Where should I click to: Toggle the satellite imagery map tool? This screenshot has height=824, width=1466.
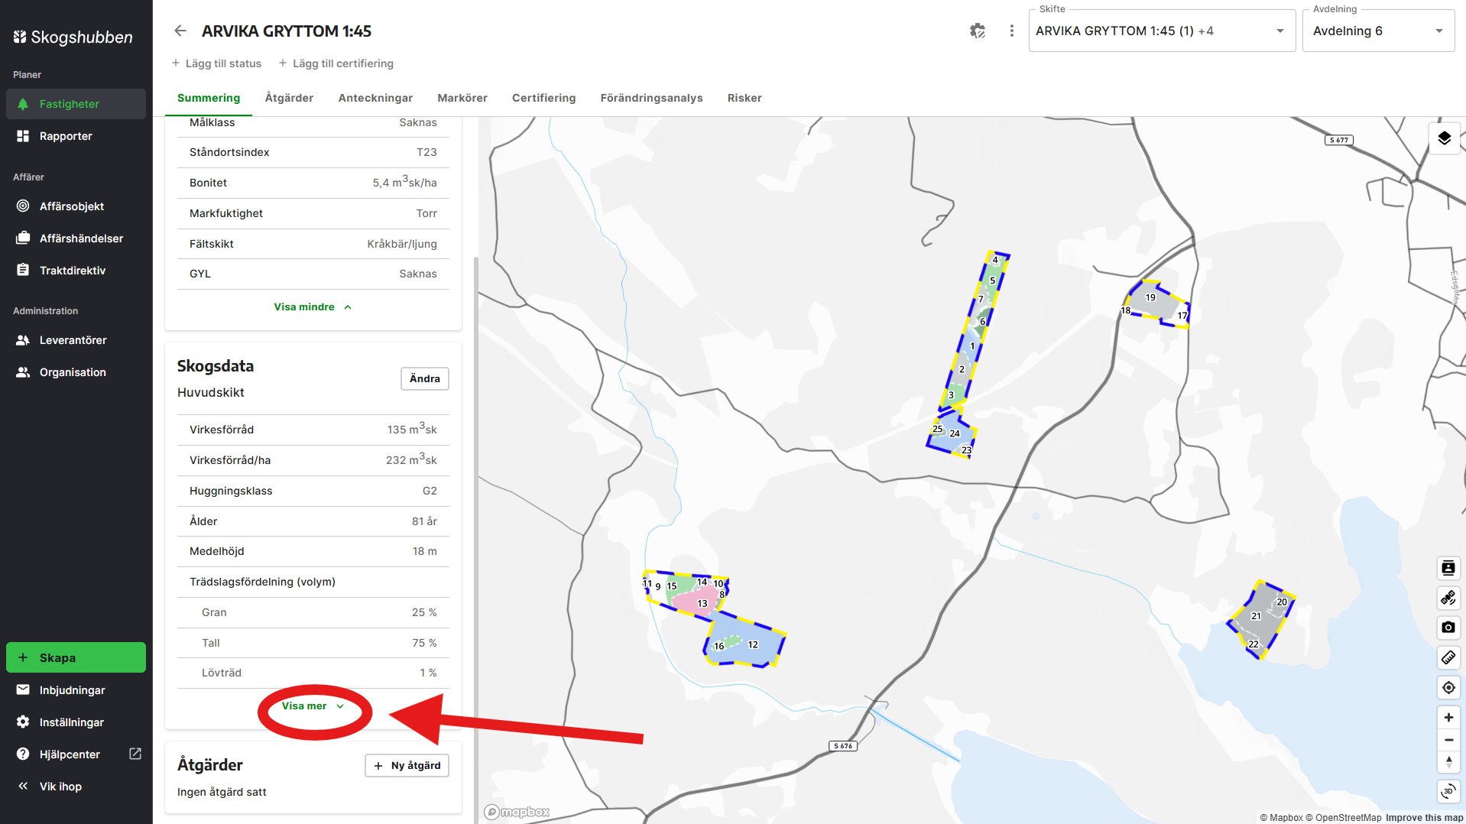(x=1448, y=598)
